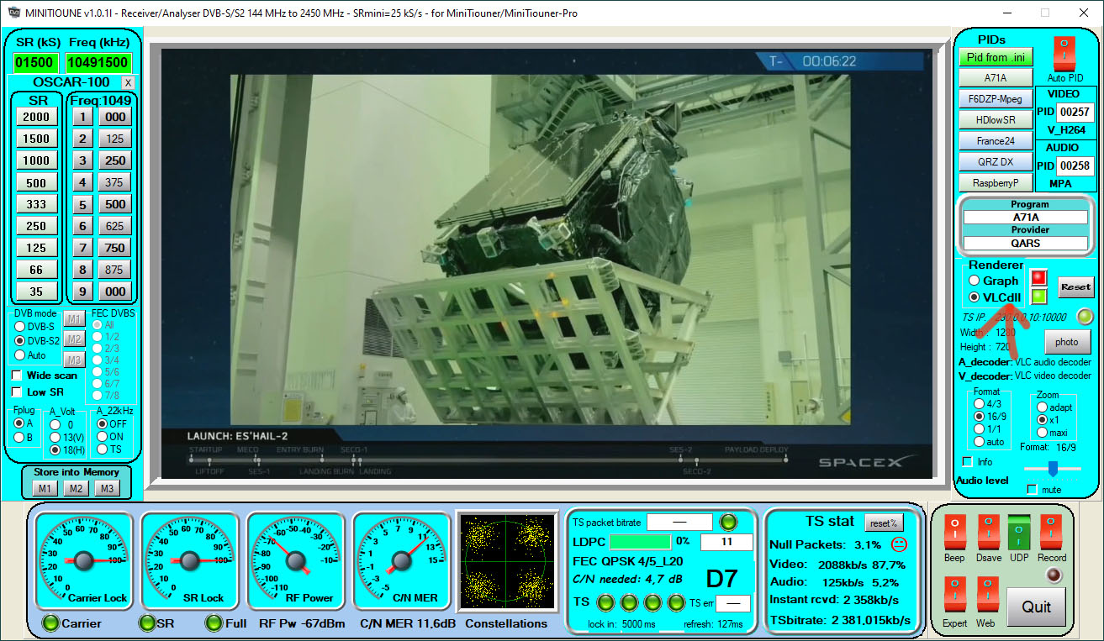
Task: Store settings into memory M1
Action: coord(45,489)
